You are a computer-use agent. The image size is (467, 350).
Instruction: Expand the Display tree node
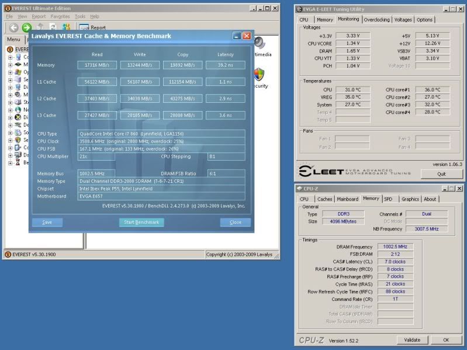point(10,87)
